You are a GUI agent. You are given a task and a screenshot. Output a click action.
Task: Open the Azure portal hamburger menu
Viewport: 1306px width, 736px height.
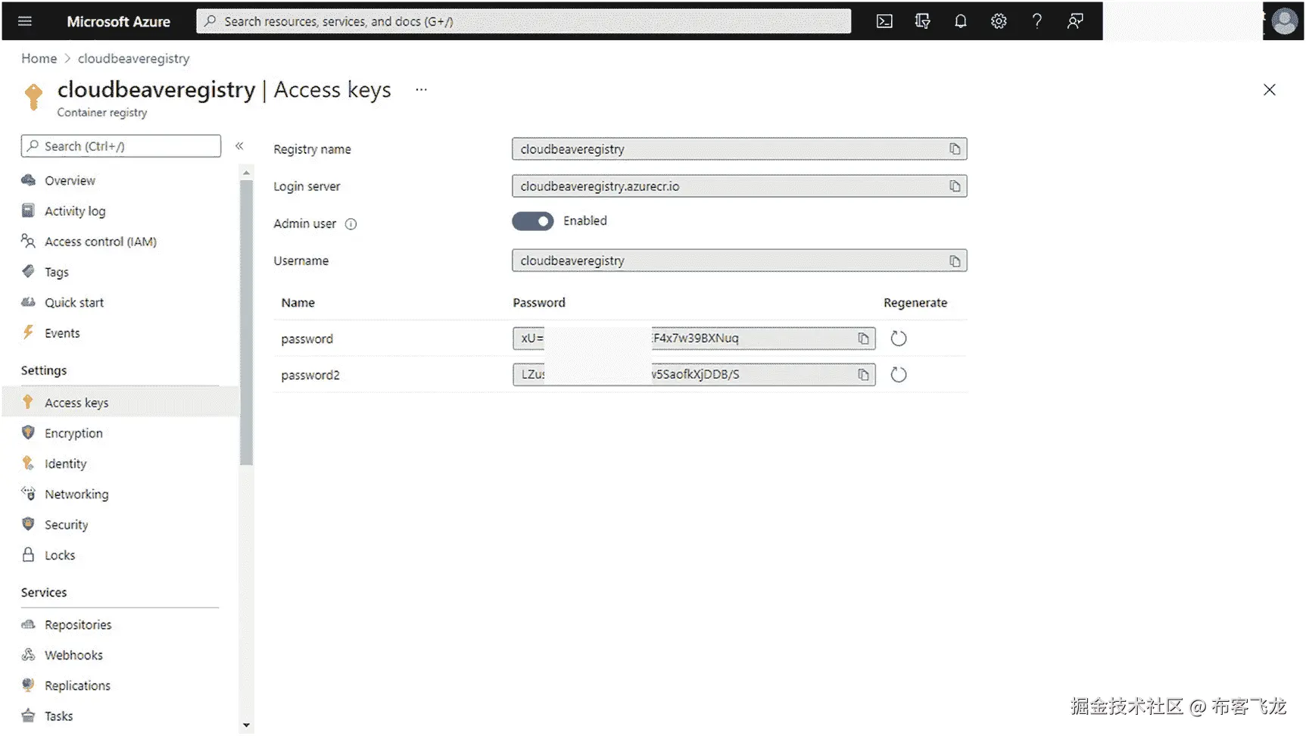(25, 21)
